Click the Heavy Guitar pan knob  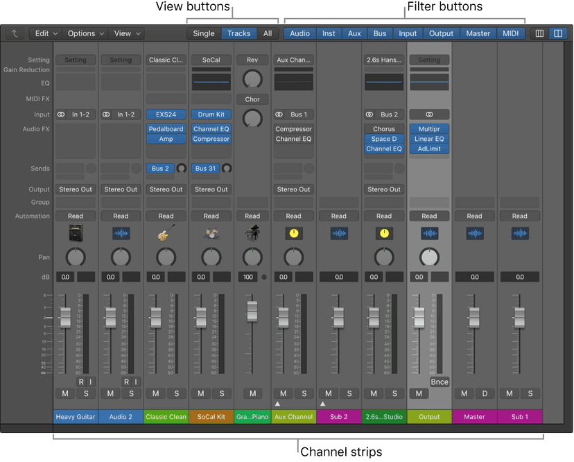[76, 257]
